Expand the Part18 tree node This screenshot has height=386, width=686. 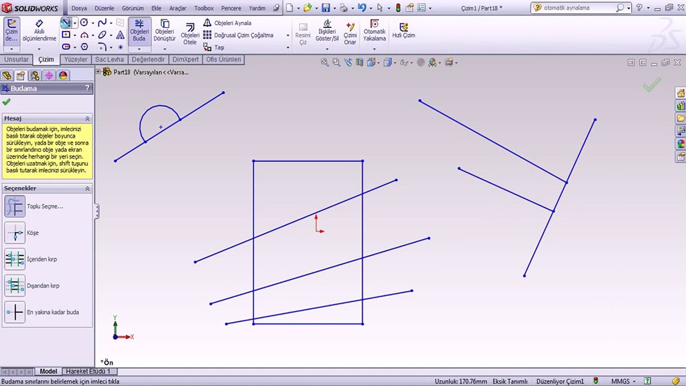(x=98, y=72)
